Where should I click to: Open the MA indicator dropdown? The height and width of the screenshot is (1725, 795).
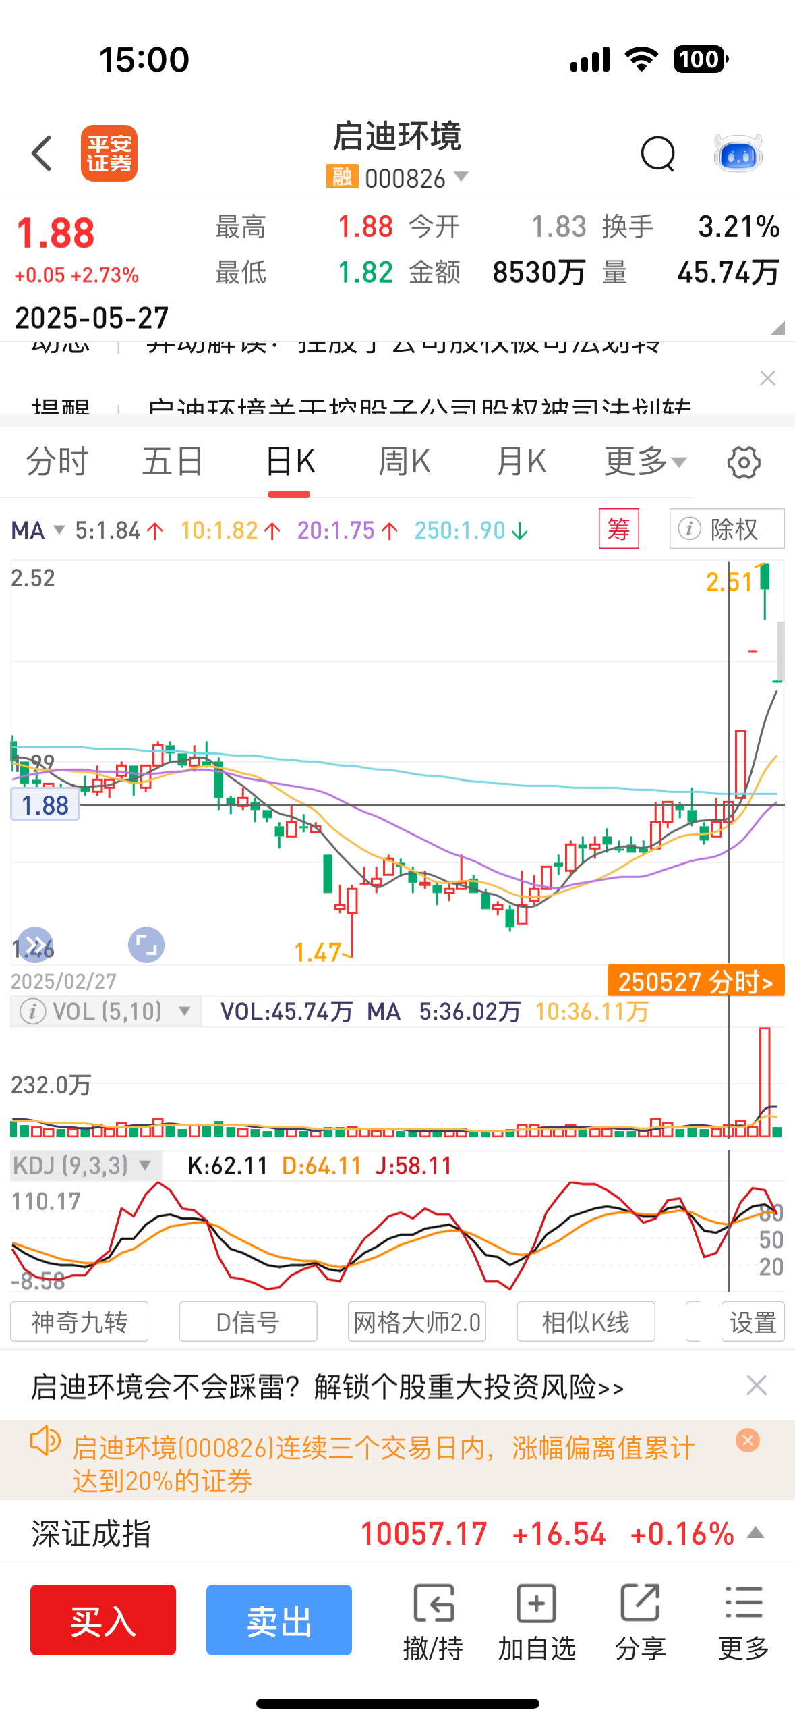(38, 530)
